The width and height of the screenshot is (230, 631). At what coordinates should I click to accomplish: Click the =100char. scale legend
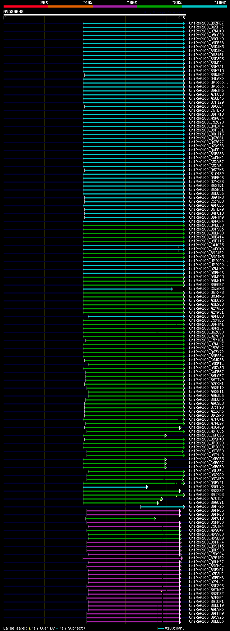click(x=171, y=628)
